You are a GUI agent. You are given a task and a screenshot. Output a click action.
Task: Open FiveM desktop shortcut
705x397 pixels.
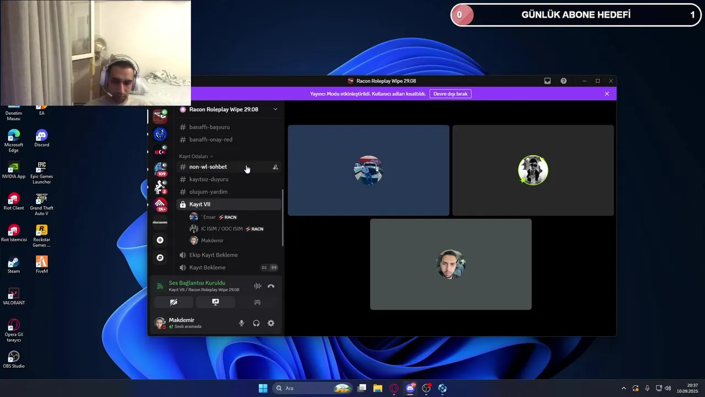(42, 265)
